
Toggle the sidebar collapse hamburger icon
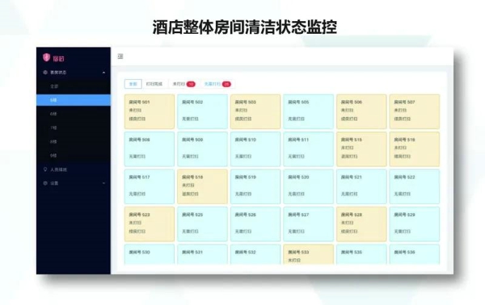pyautogui.click(x=120, y=56)
